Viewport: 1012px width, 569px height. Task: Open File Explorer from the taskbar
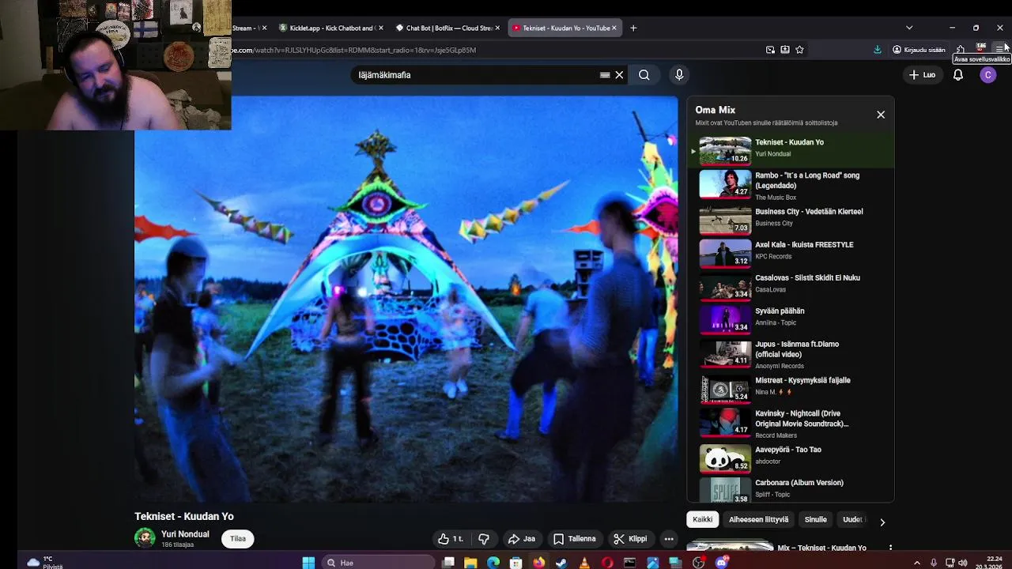coord(470,563)
